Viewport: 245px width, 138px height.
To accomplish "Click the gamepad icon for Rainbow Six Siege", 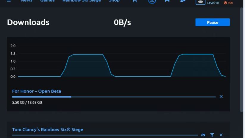I will pos(203,135).
